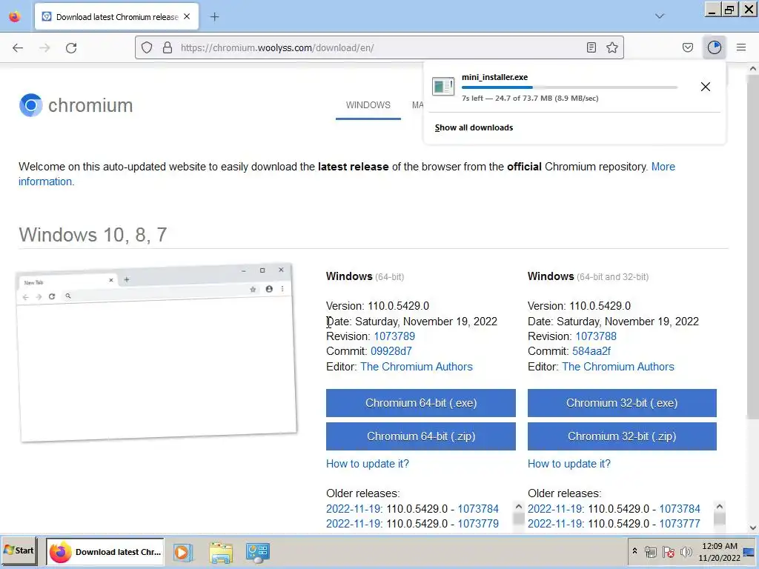Open older release 1073784 in 64-bit column
This screenshot has height=569, width=759.
(478, 509)
